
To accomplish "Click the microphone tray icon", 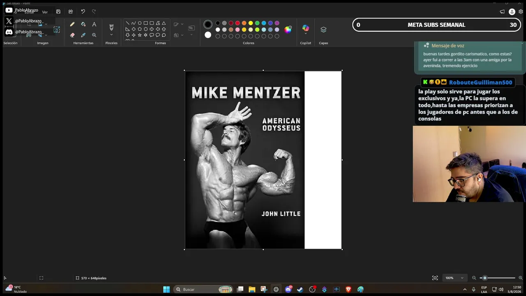I will [474, 289].
